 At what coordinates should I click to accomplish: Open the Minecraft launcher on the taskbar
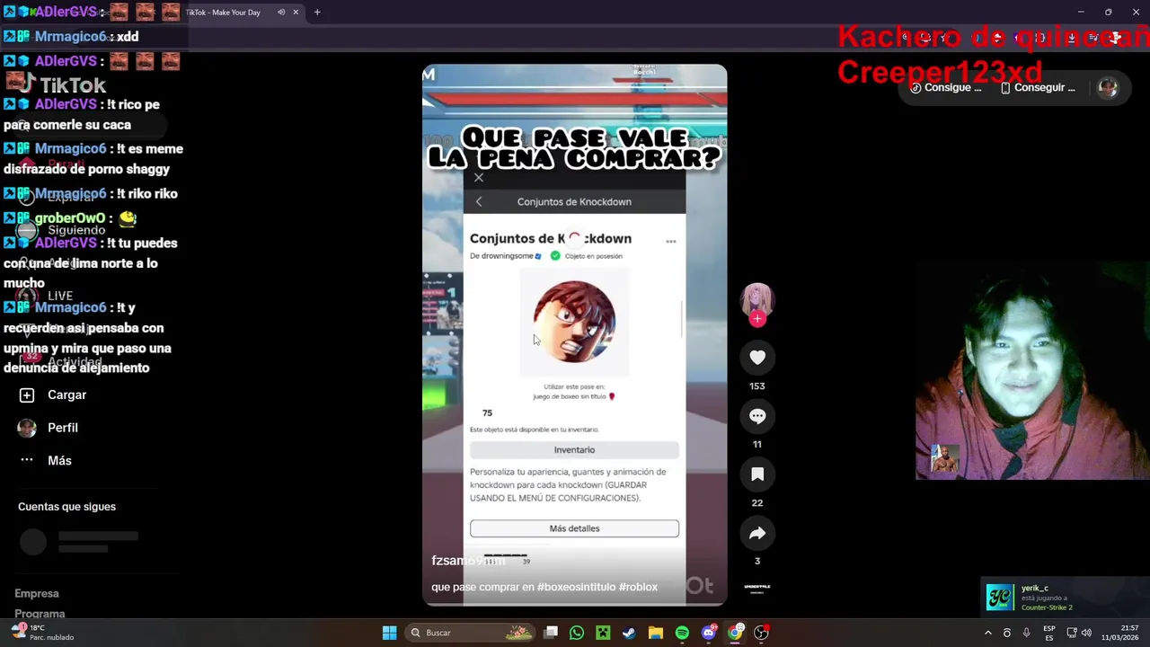(x=603, y=633)
